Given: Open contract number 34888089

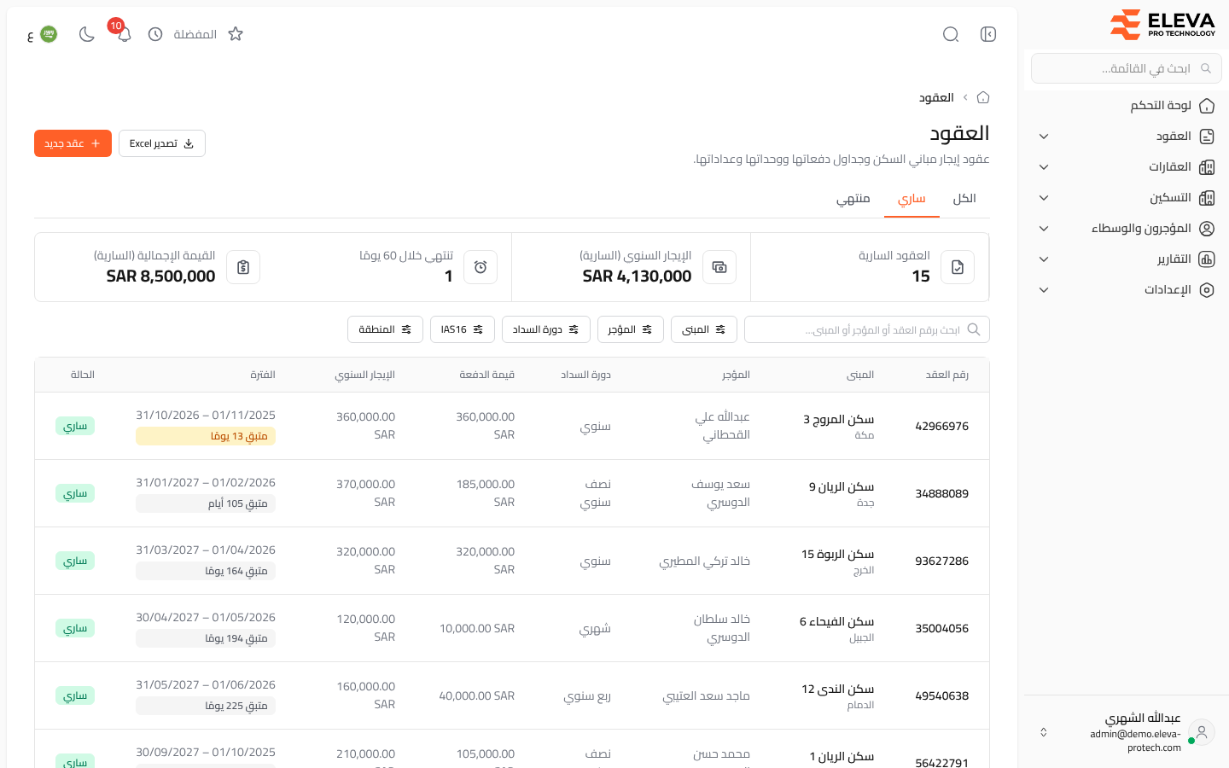Looking at the screenshot, I should 941,493.
